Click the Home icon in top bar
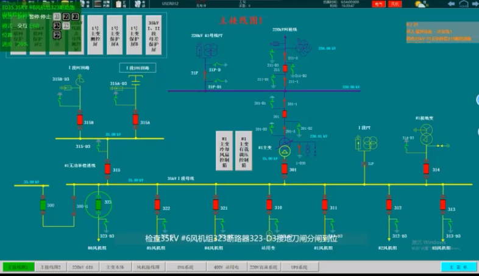 tap(464, 4)
